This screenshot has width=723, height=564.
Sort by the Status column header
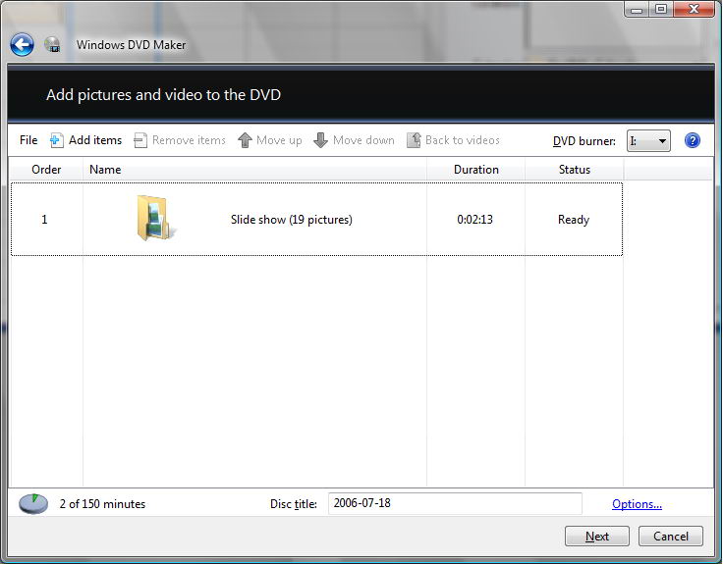574,170
